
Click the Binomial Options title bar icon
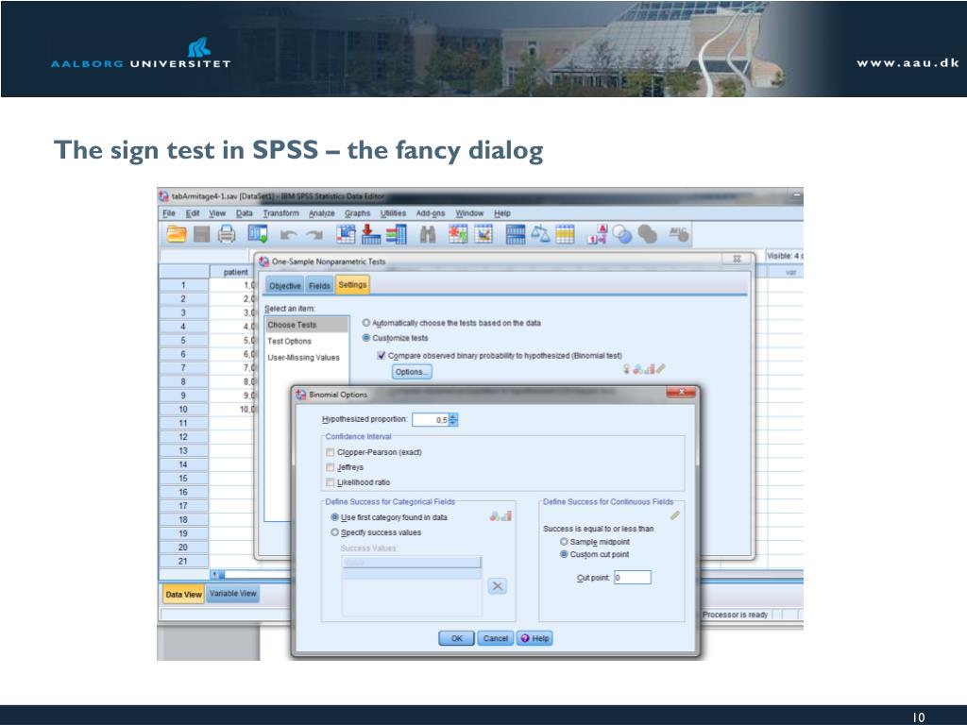(301, 394)
